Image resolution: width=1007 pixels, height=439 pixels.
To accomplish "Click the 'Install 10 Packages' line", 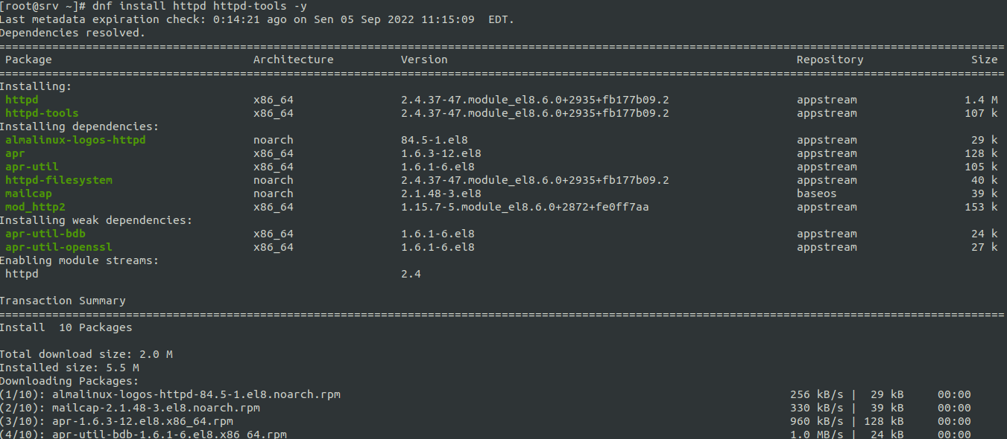I will click(66, 327).
